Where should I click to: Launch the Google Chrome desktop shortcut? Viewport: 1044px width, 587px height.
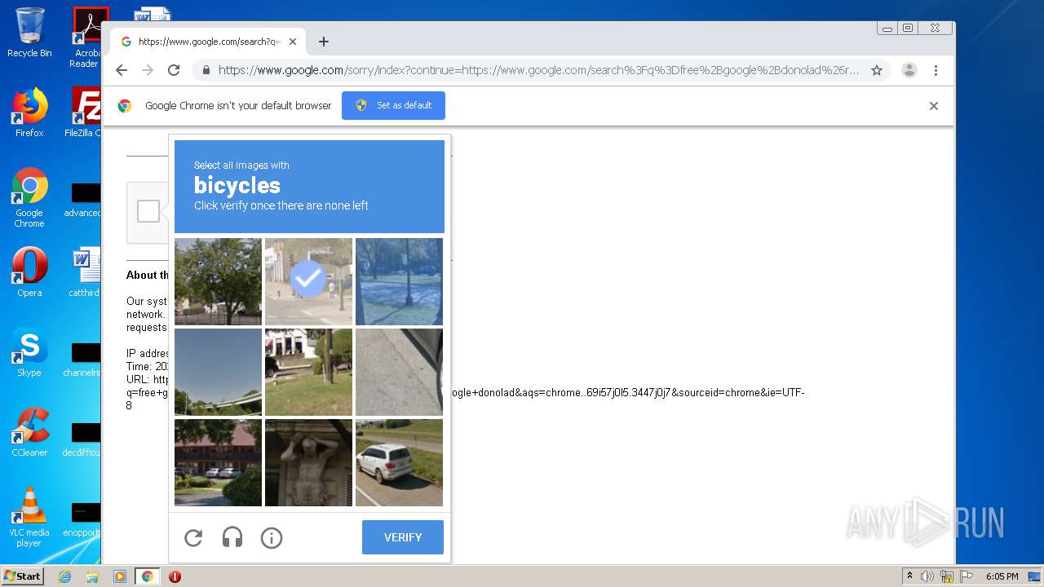point(29,197)
